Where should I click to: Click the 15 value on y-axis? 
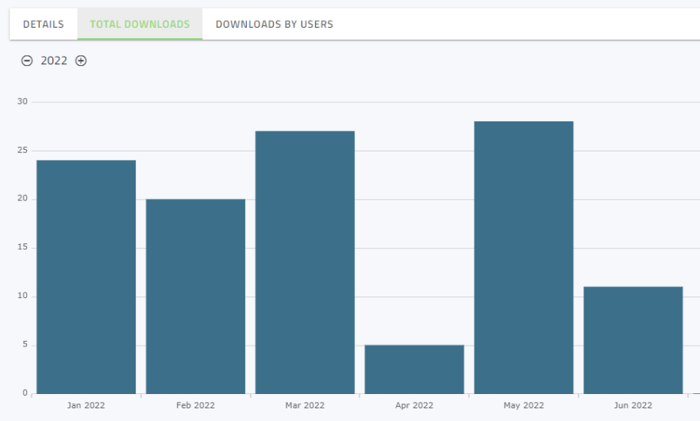pos(22,247)
